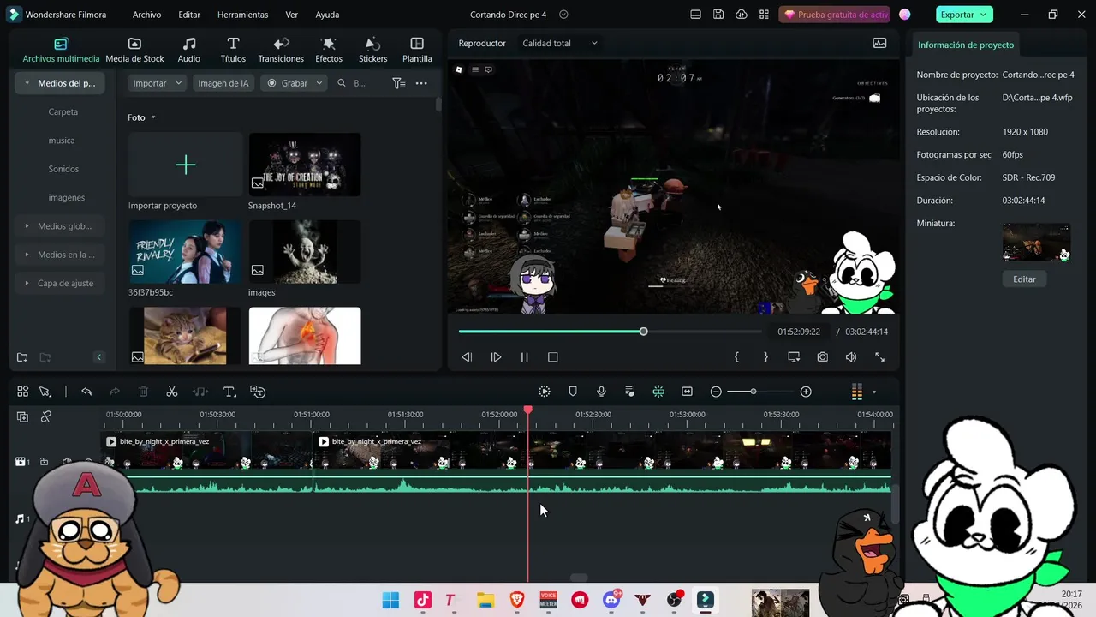Screen dimensions: 1096x617
Task: Stop the preview playback
Action: 553,357
